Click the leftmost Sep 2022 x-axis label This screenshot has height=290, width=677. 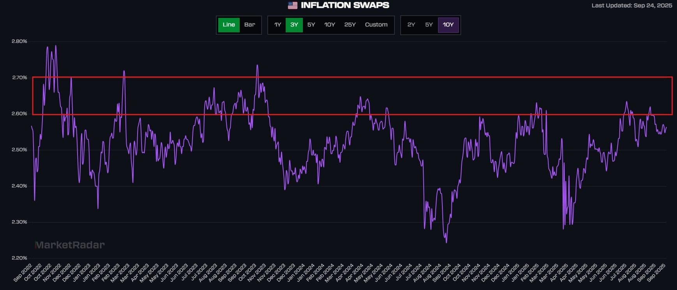point(23,273)
